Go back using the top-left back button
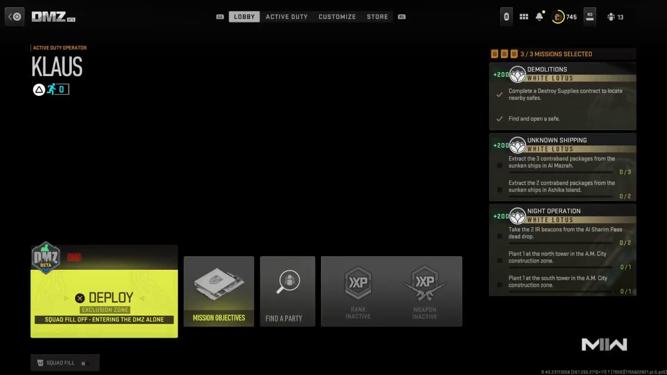667x375 pixels. (x=15, y=17)
